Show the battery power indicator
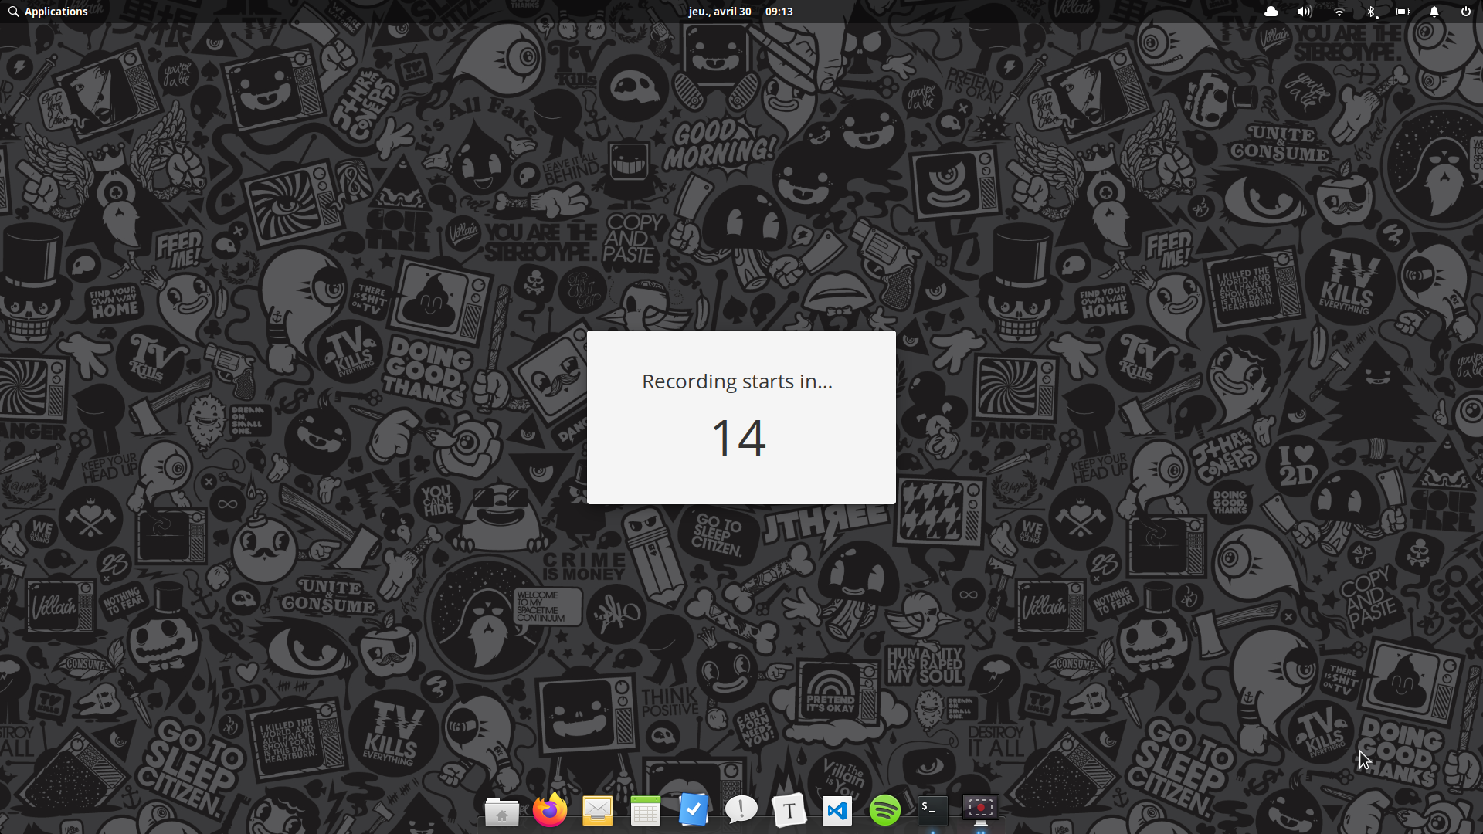This screenshot has width=1483, height=834. click(x=1403, y=12)
